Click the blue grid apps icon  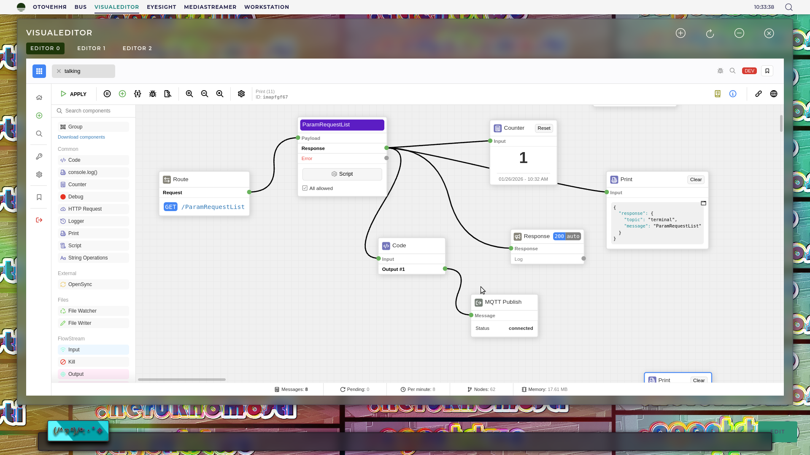(39, 71)
